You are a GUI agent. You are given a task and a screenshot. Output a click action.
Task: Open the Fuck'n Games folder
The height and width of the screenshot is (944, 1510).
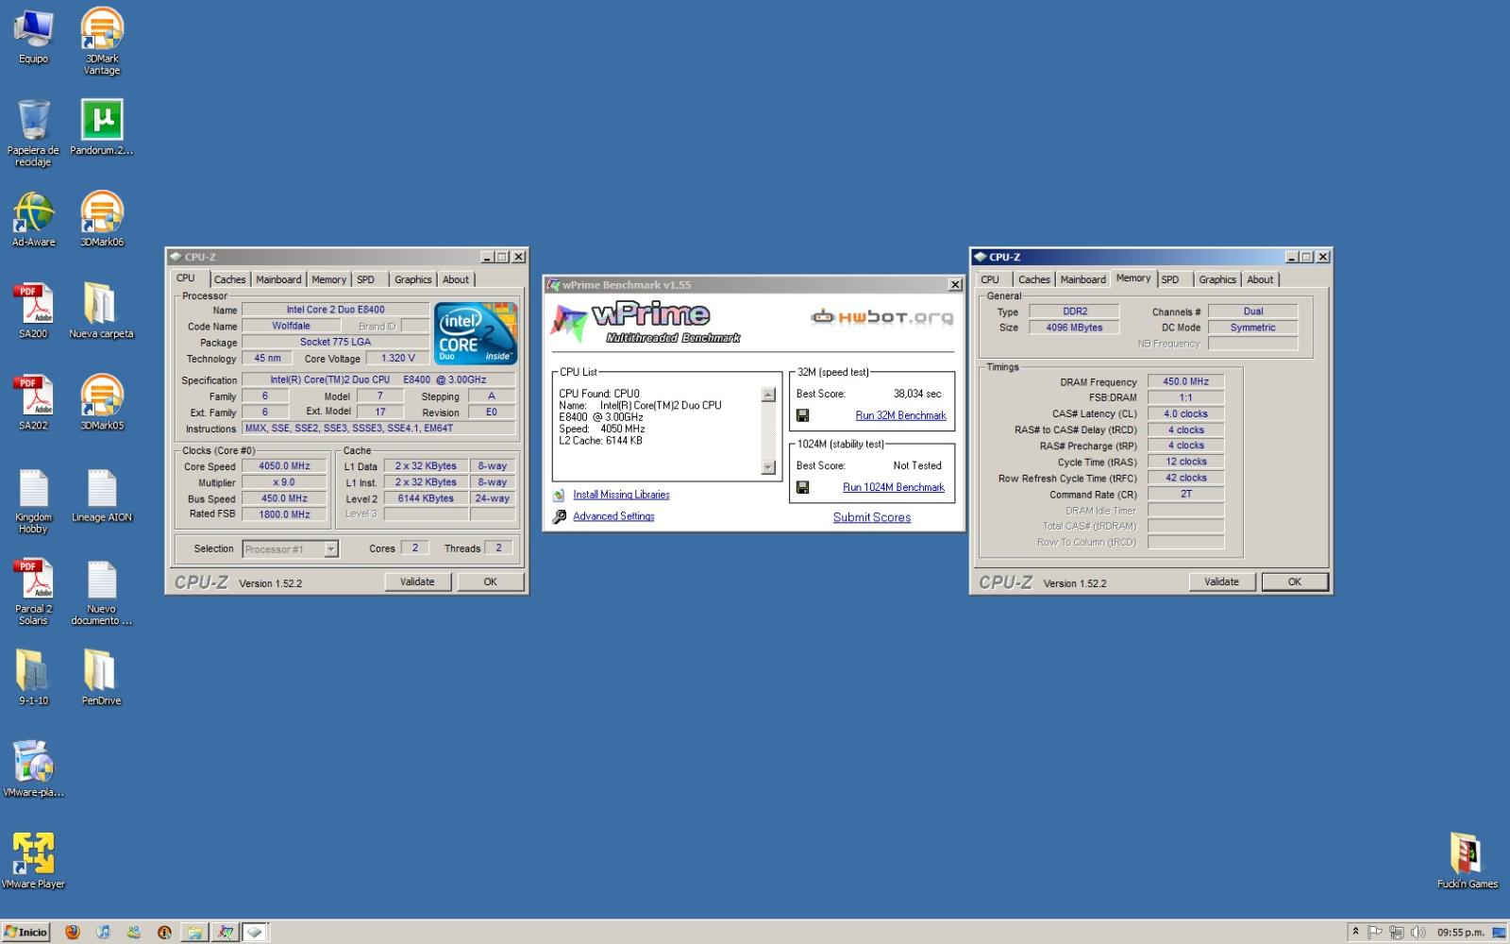pyautogui.click(x=1467, y=860)
